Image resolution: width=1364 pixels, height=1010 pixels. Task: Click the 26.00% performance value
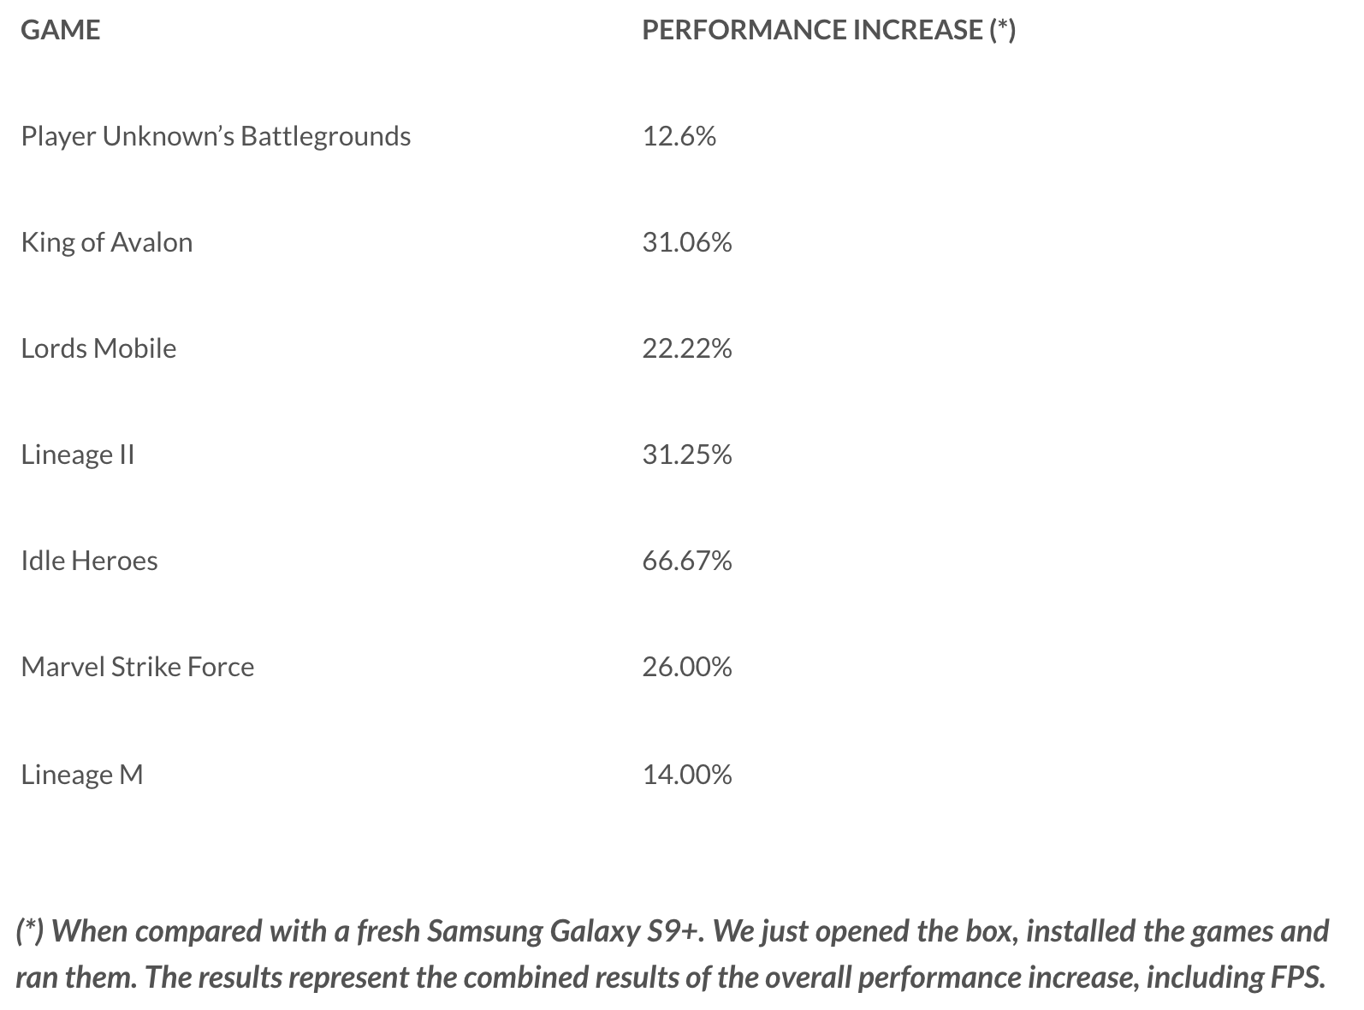pyautogui.click(x=687, y=667)
